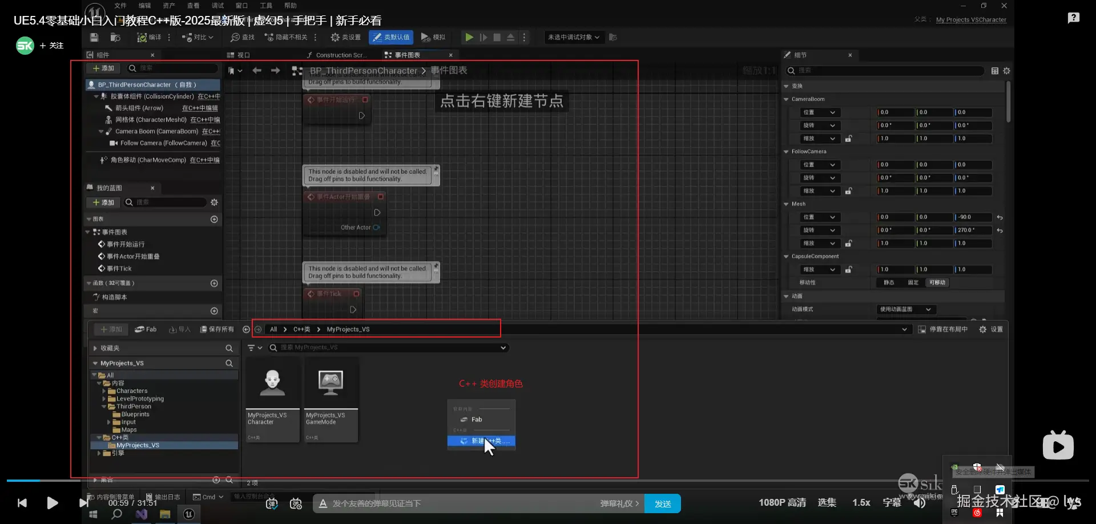Reset Mesh 位置 to default arrow
The image size is (1096, 524).
coord(1000,218)
